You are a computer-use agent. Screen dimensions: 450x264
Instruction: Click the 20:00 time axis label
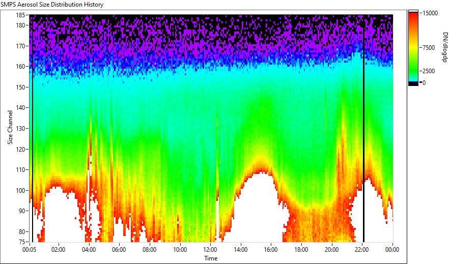[331, 250]
